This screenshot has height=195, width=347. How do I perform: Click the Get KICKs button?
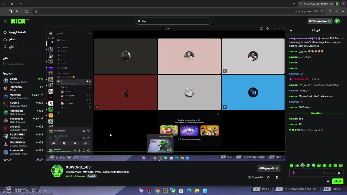pyautogui.click(x=320, y=21)
